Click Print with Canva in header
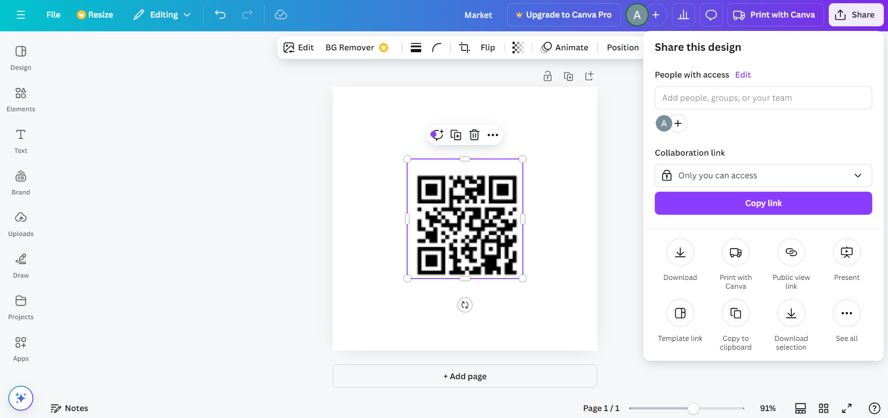The height and width of the screenshot is (418, 888). [x=776, y=15]
